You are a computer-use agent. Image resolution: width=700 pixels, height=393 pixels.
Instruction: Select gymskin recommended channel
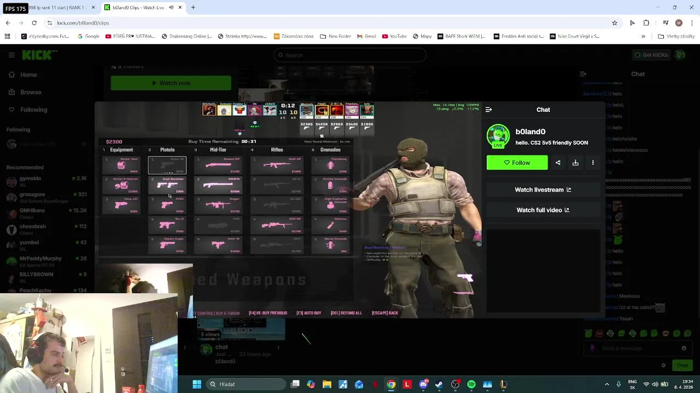coord(46,181)
